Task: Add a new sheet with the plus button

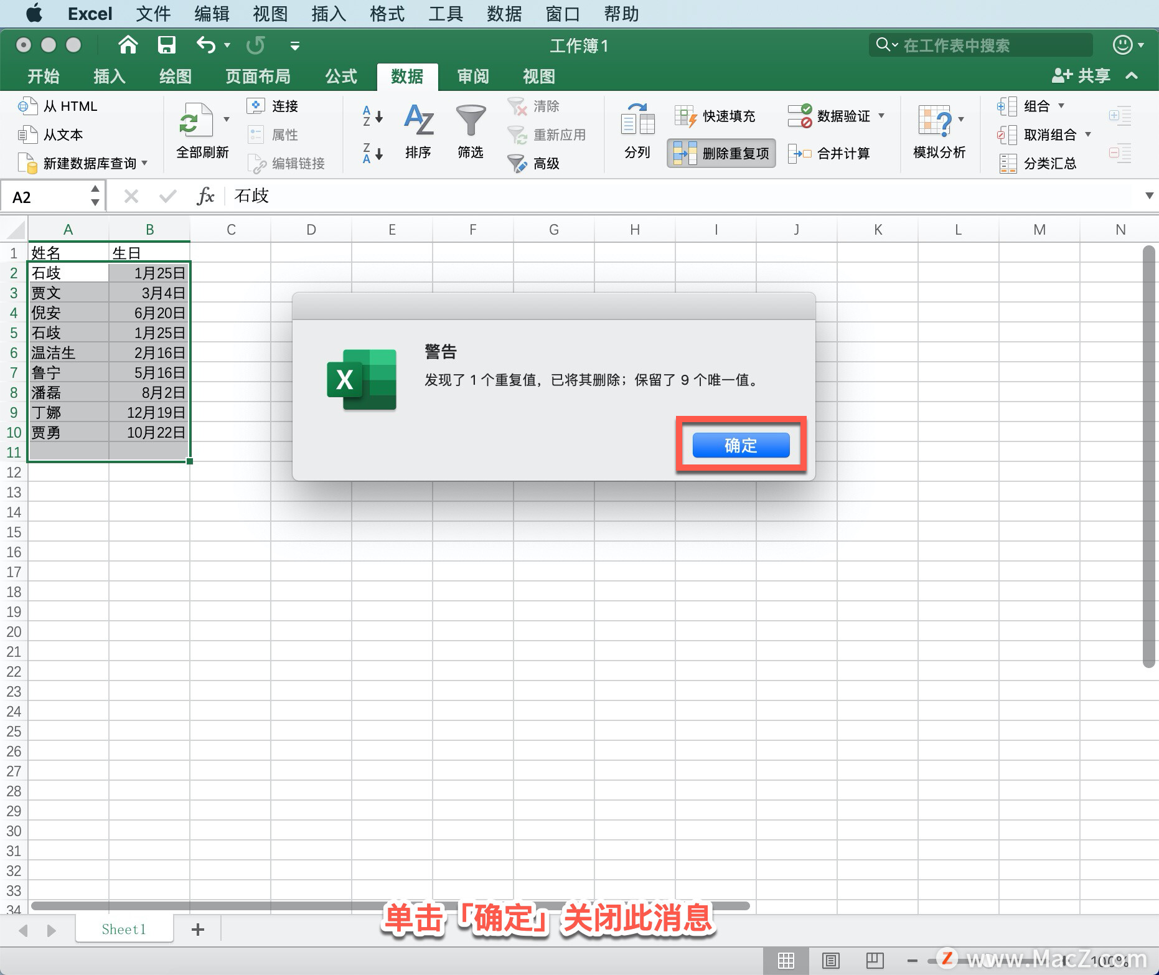Action: [x=198, y=930]
